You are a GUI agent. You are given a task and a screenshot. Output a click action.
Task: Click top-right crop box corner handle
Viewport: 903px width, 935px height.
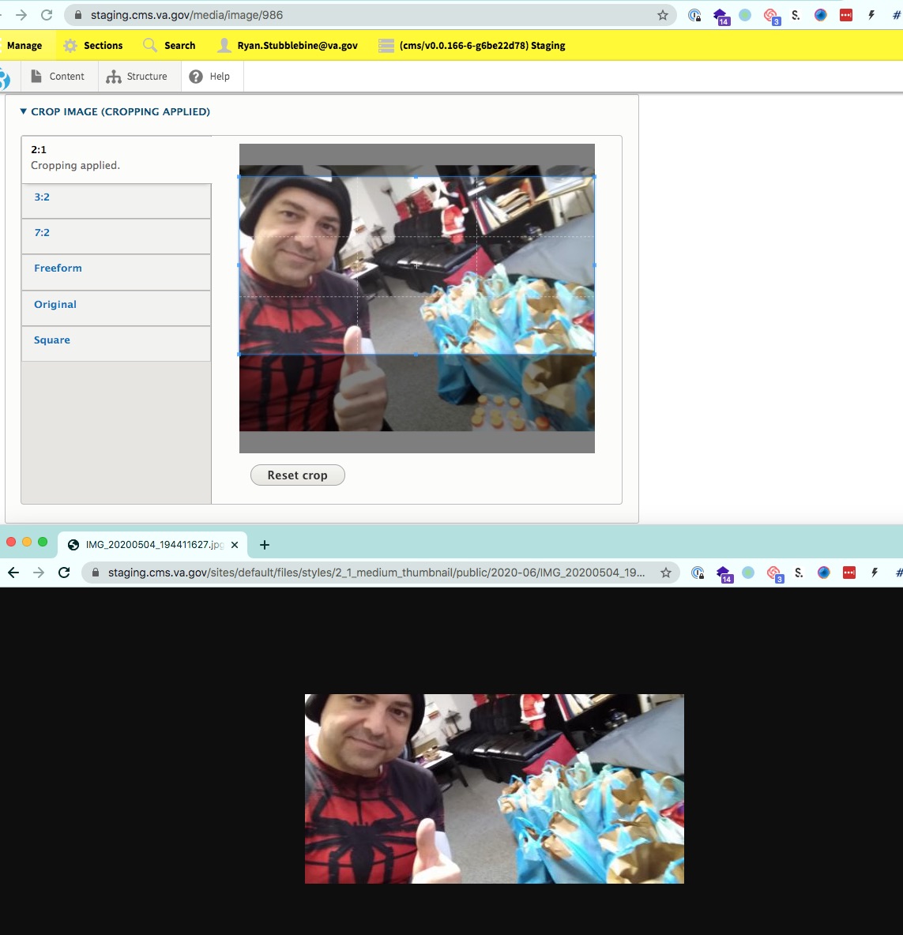[x=594, y=177]
